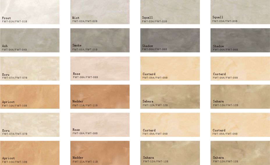Click the Squall swatch adjacent to Mist
270x165 pixels.
coord(170,12)
